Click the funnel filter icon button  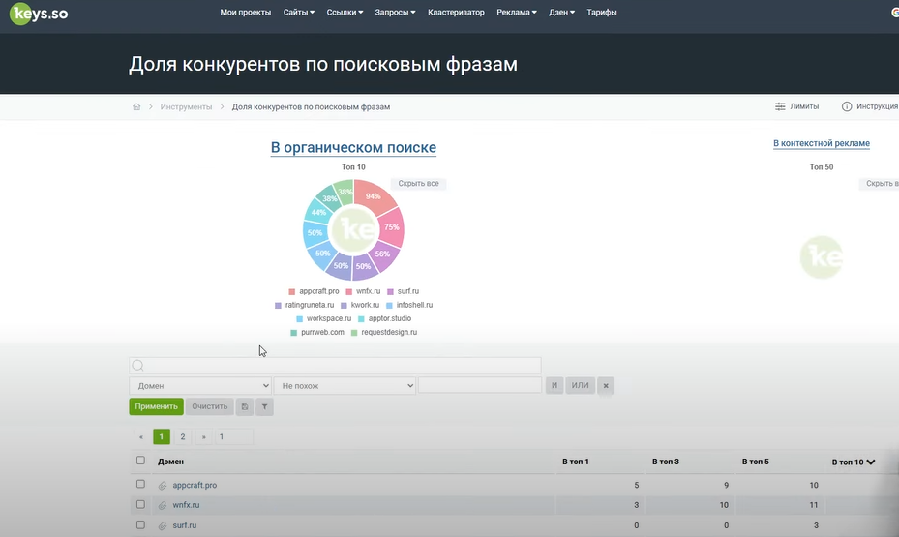point(264,407)
